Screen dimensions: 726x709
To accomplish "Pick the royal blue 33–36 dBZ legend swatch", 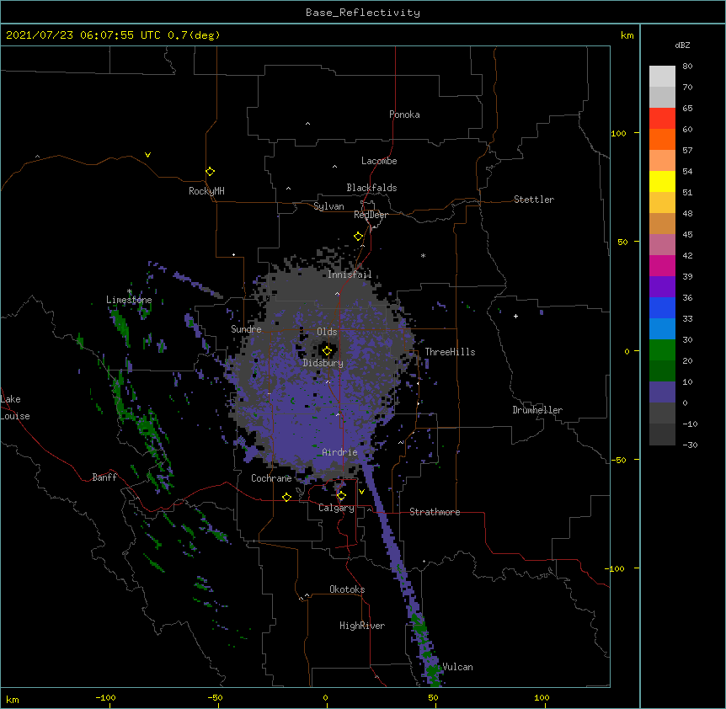I will coord(662,308).
